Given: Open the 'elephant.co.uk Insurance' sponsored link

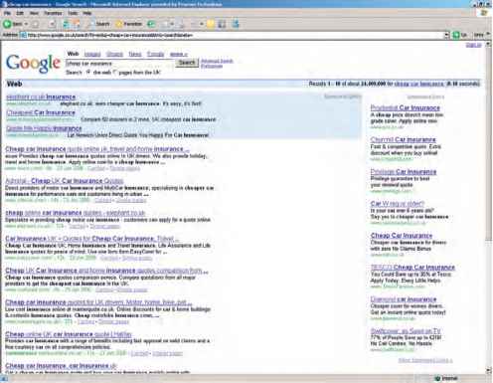Looking at the screenshot, I should tap(41, 96).
